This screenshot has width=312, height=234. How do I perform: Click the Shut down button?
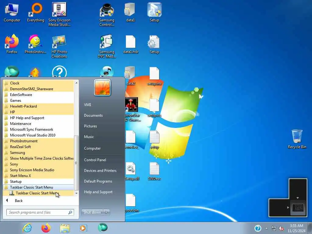tap(92, 212)
